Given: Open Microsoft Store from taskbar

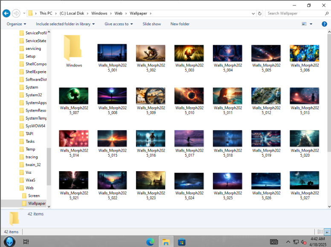Looking at the screenshot, I should pyautogui.click(x=182, y=242).
